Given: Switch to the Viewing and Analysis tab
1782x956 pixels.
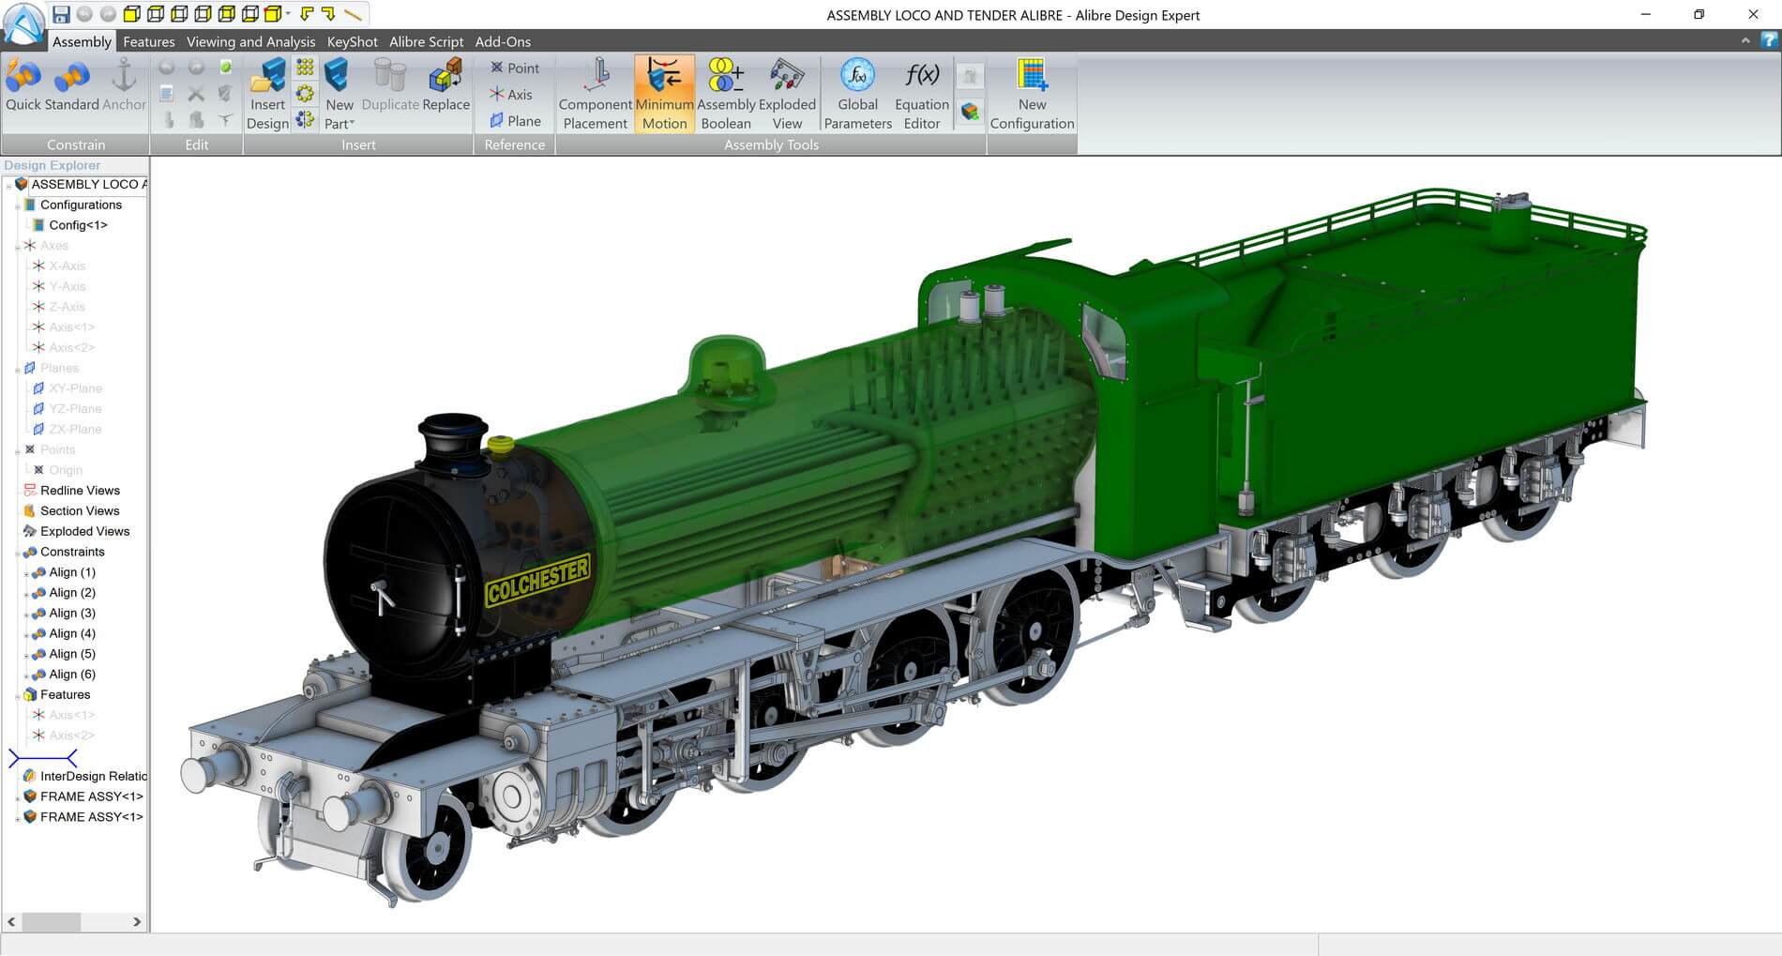Looking at the screenshot, I should pos(250,41).
